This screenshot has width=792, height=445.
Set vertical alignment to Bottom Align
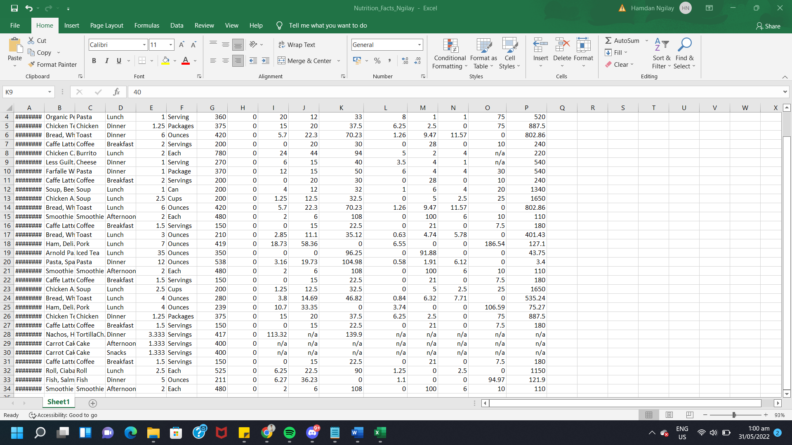(x=238, y=44)
